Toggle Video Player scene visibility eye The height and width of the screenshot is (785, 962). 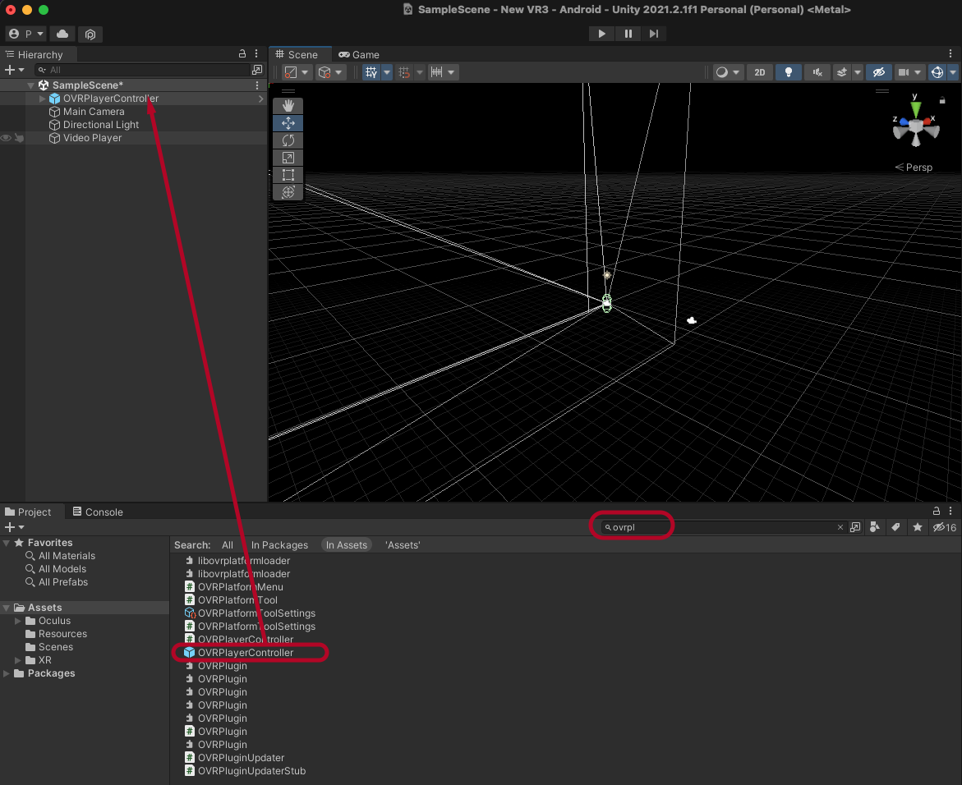6,138
